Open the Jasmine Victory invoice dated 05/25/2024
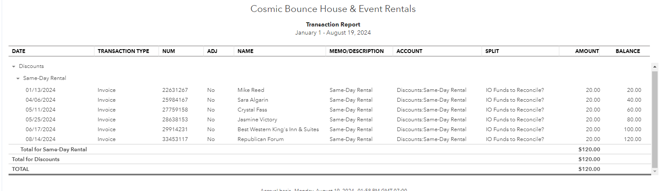This screenshot has width=664, height=191. (257, 120)
